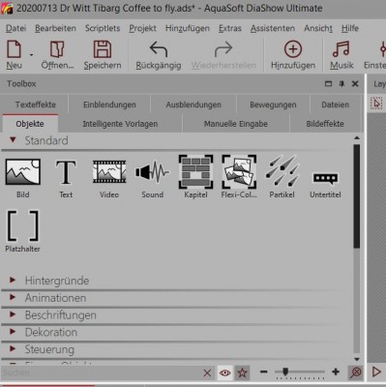Open the Assistenten menu
The height and width of the screenshot is (387, 386).
[273, 28]
